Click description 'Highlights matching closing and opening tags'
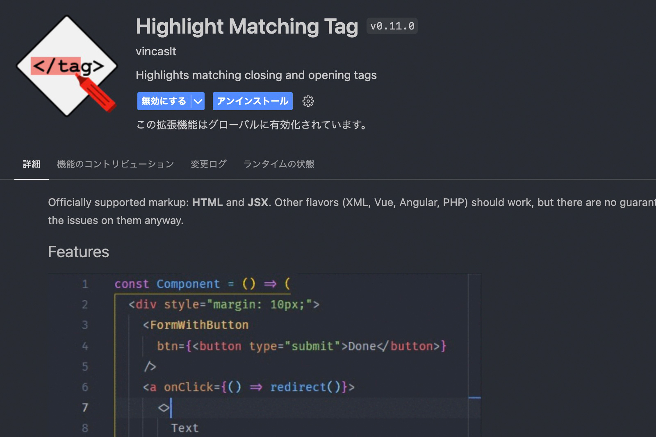Screen dimensions: 656x437 click(256, 75)
